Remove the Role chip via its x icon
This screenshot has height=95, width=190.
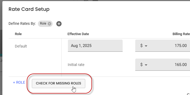[x=49, y=24]
